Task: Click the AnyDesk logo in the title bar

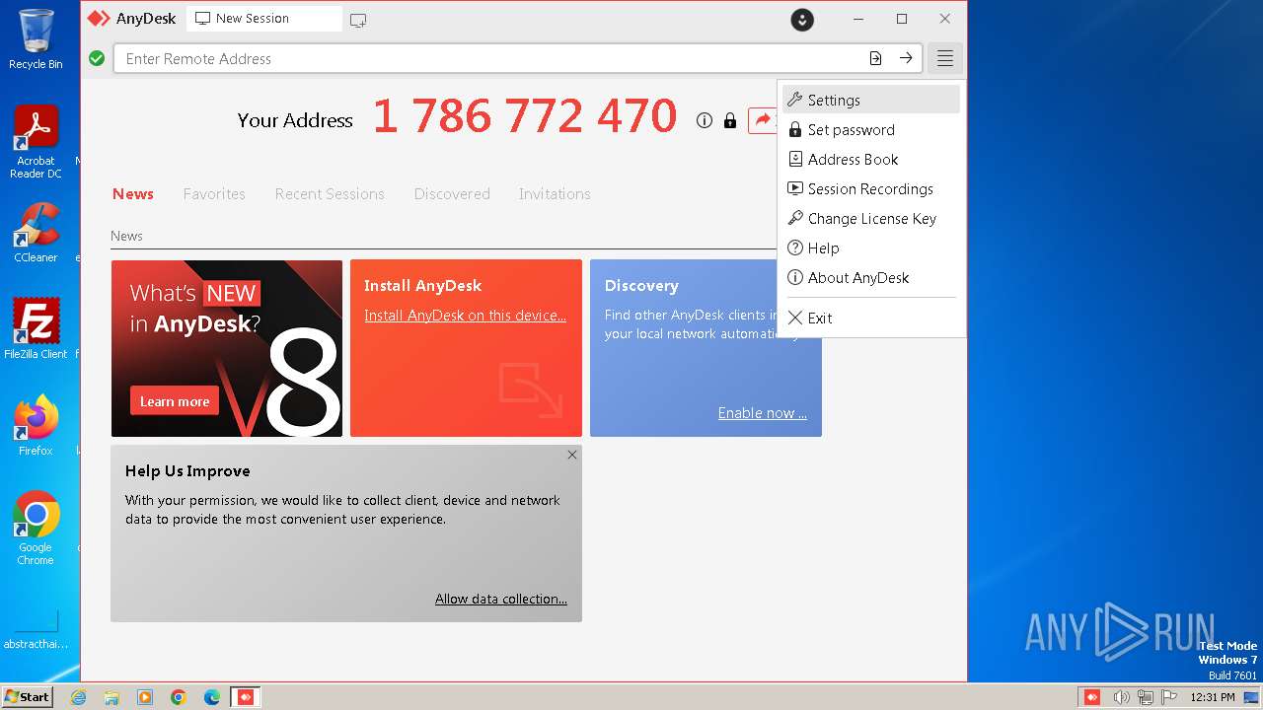Action: pos(99,19)
